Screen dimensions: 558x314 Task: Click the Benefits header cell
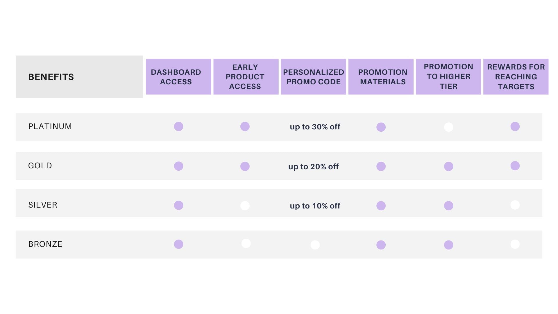pyautogui.click(x=79, y=77)
